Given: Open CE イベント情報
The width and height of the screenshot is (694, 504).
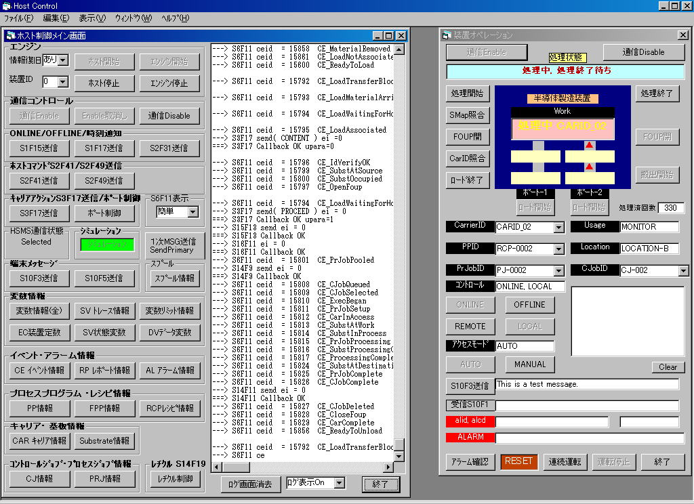Looking at the screenshot, I should point(39,371).
